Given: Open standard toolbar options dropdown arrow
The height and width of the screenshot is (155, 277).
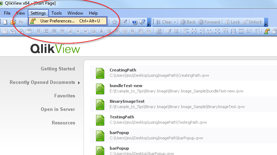Looking at the screenshot, I should [149, 22].
